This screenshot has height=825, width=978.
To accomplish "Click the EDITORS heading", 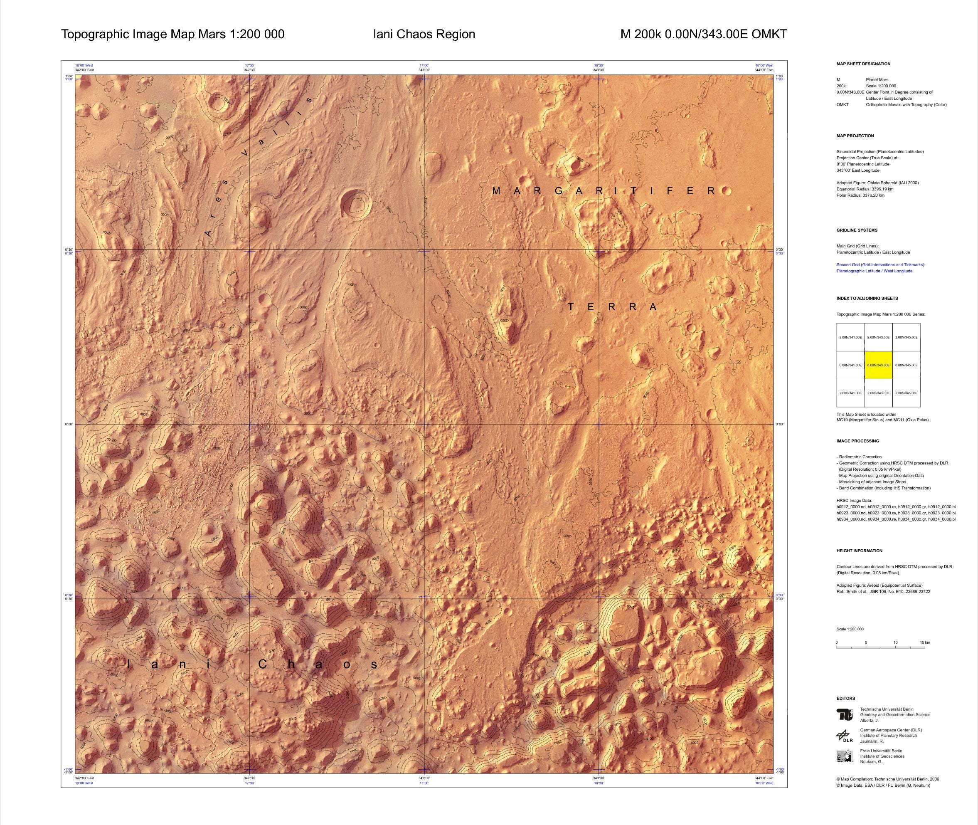I will [x=846, y=698].
